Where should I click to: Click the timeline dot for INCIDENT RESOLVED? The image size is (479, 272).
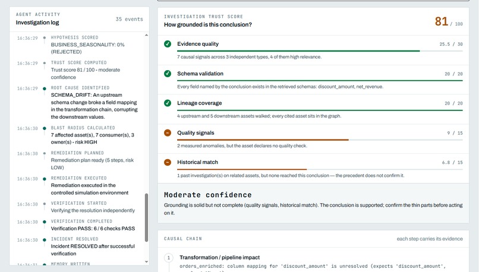[x=45, y=240]
